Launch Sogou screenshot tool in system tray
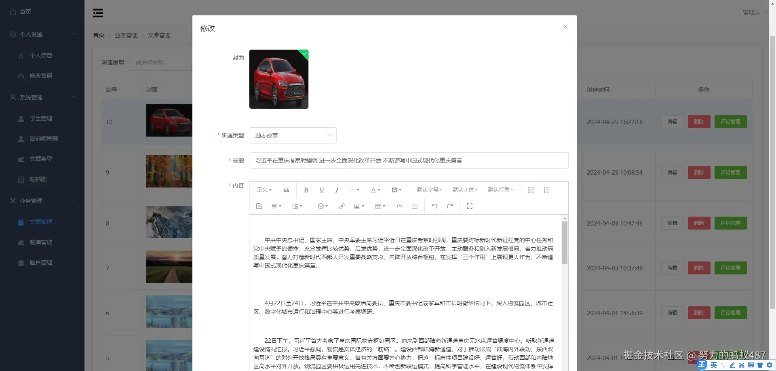This screenshot has width=776, height=371. [741, 365]
